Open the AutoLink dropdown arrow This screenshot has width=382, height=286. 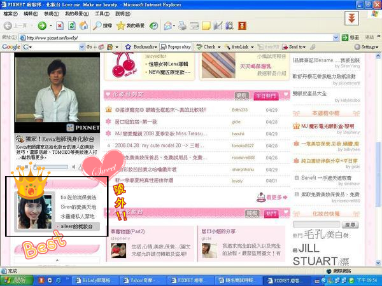[x=252, y=47]
